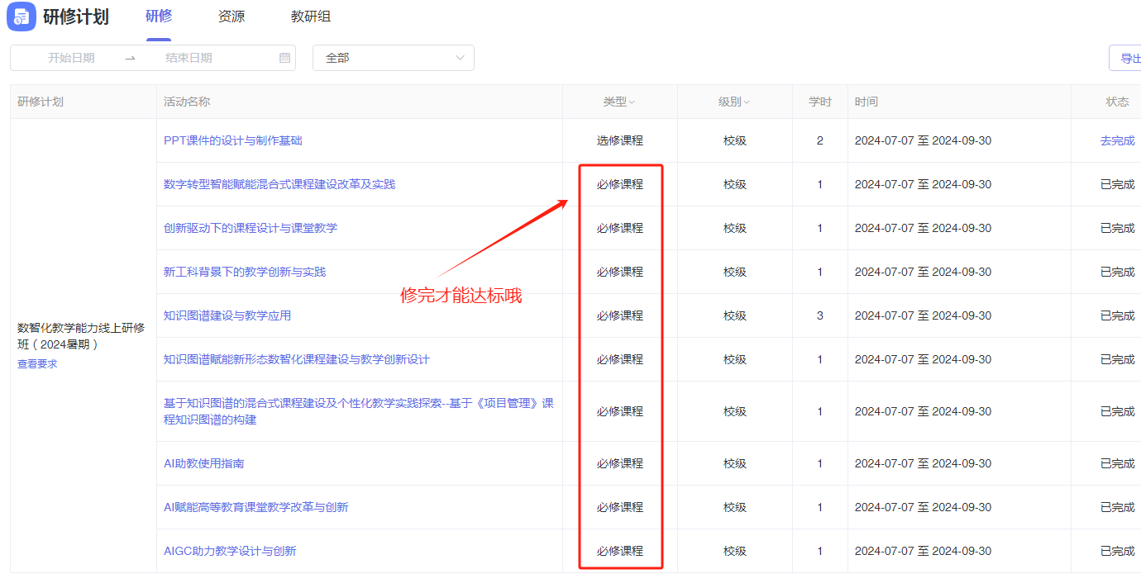Select the 研修 tab
This screenshot has width=1141, height=588.
(x=159, y=17)
